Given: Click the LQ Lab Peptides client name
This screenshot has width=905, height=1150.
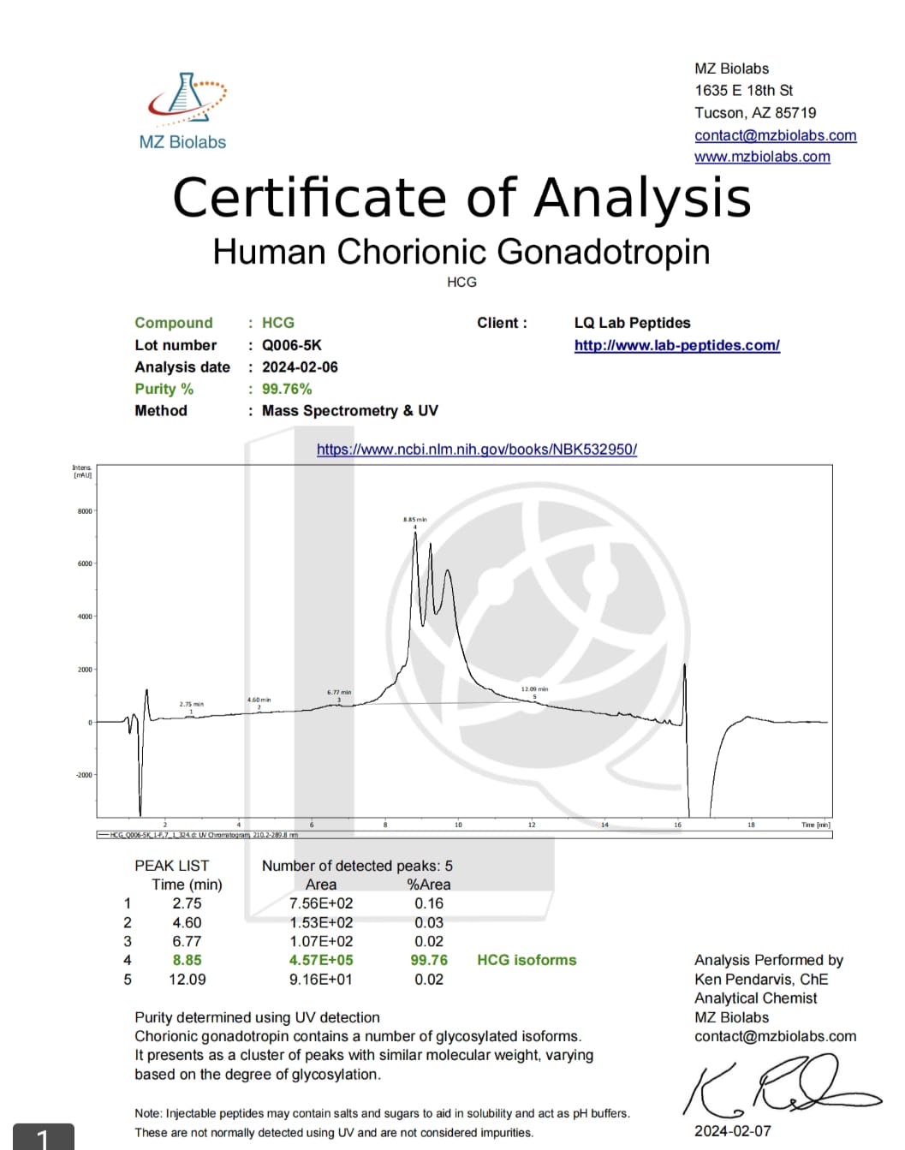Looking at the screenshot, I should click(632, 323).
